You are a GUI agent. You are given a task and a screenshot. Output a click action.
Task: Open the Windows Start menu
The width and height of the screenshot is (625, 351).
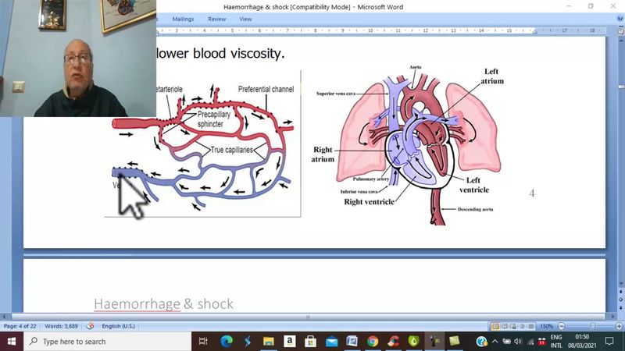(x=12, y=342)
